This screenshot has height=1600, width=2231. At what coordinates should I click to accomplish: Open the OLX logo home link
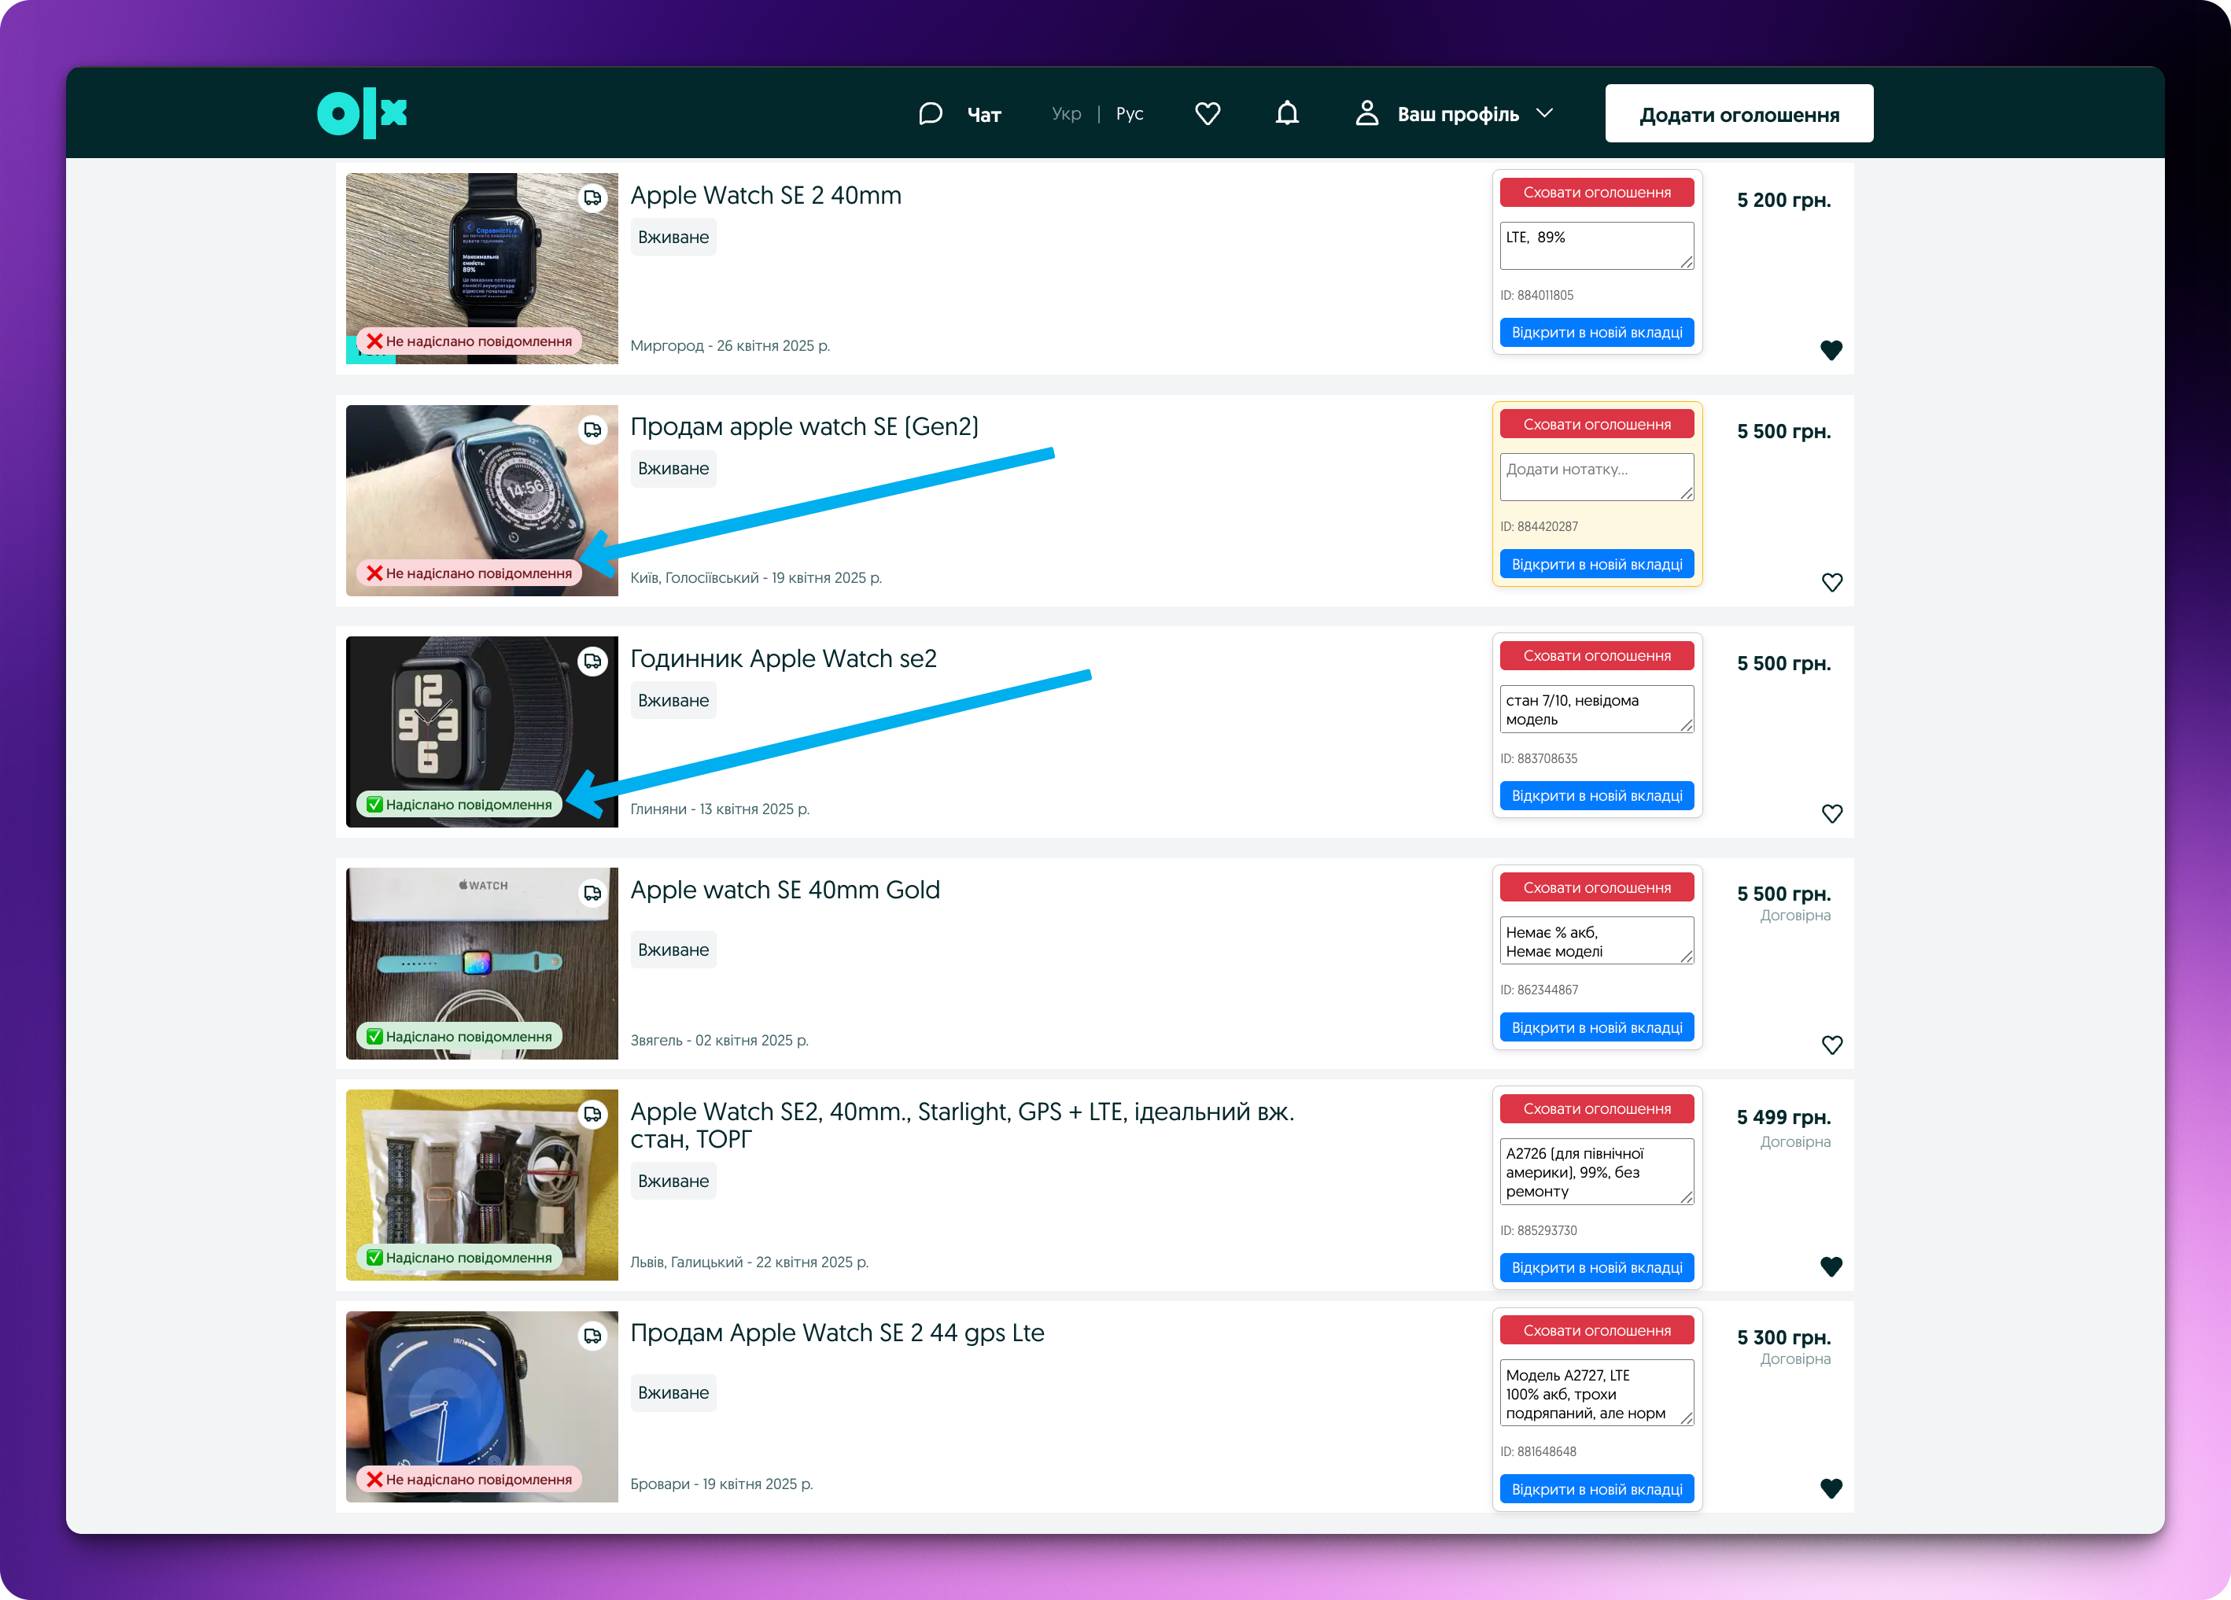362,113
